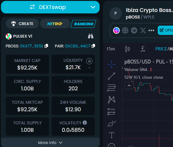Switch chart to PRICE mode
Screen dimensions: 173x147
point(161,49)
